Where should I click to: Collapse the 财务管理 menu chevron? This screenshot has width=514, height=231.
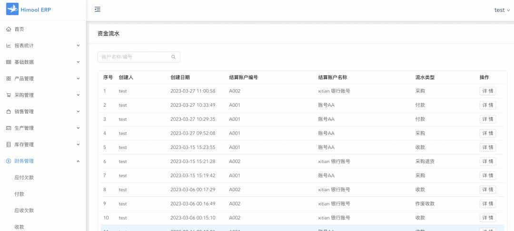coord(79,161)
